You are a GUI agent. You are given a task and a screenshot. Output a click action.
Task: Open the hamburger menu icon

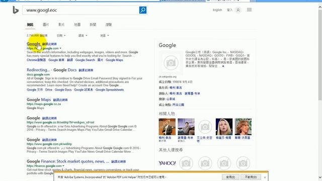pos(249,10)
